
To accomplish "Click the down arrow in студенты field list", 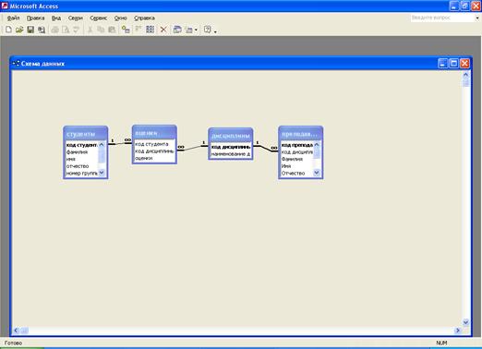I will click(x=102, y=173).
